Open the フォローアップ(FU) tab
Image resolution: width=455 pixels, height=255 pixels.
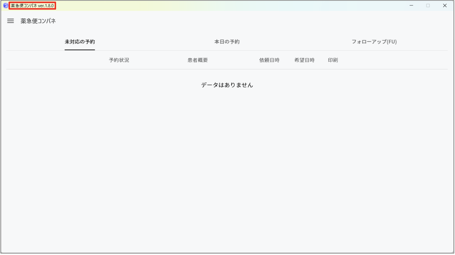[x=374, y=41]
